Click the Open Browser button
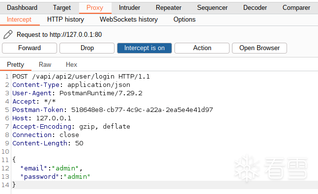The width and height of the screenshot is (318, 194). [260, 48]
